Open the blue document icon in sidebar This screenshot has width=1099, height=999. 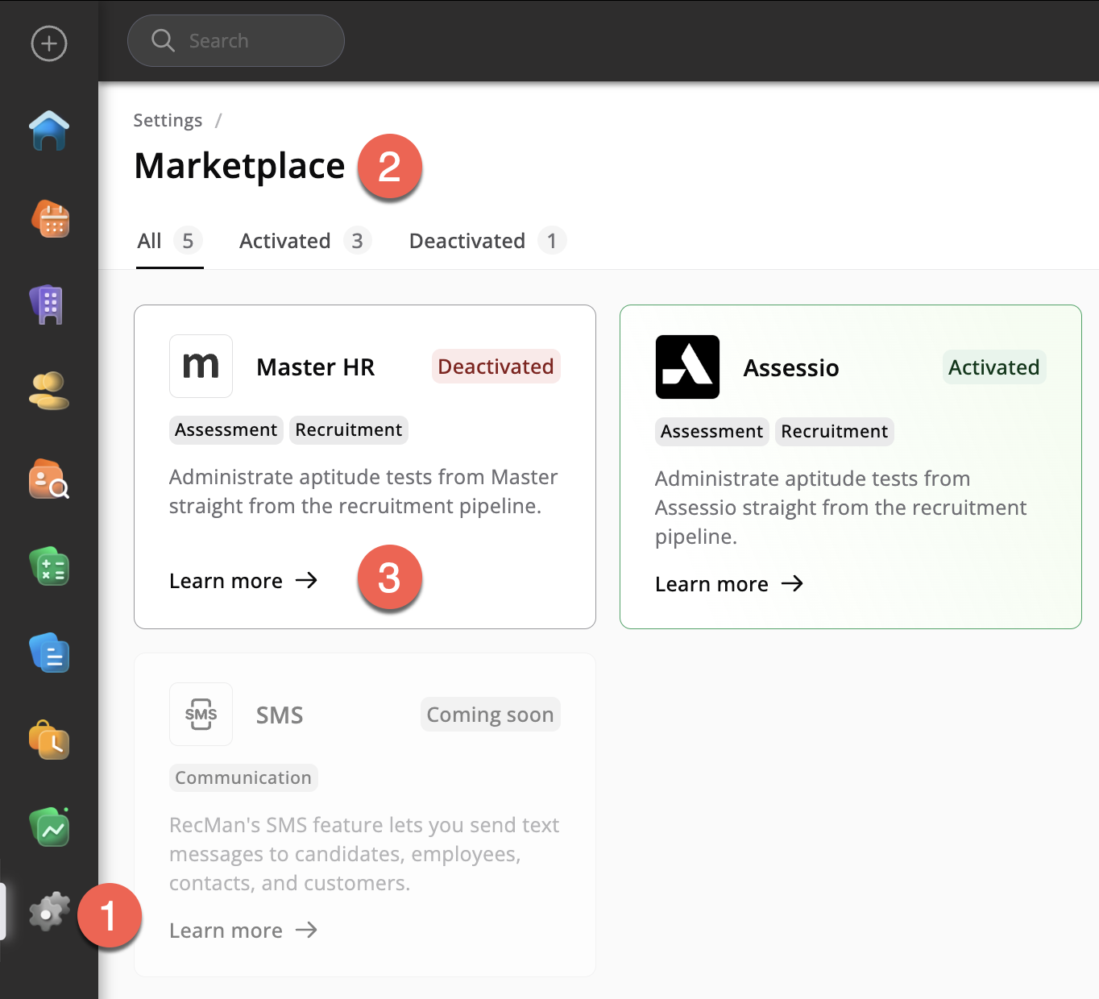[x=49, y=653]
